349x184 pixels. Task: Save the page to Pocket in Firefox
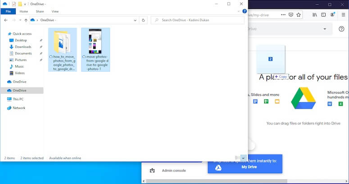click(291, 15)
